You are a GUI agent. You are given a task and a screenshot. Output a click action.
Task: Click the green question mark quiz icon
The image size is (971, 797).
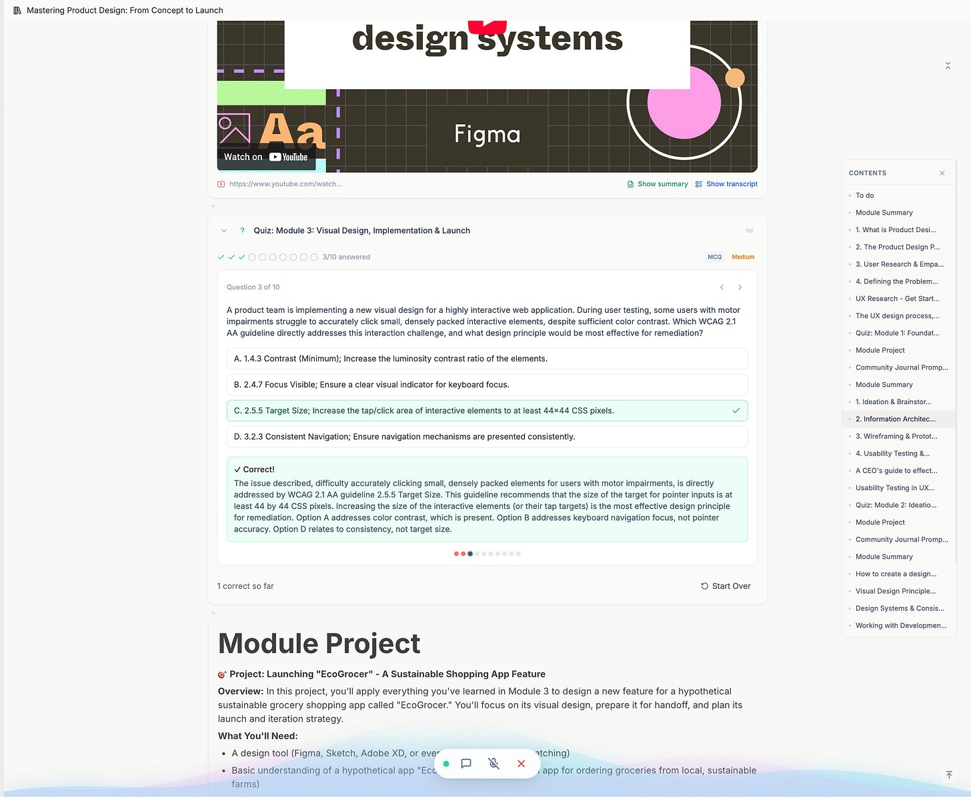point(242,231)
